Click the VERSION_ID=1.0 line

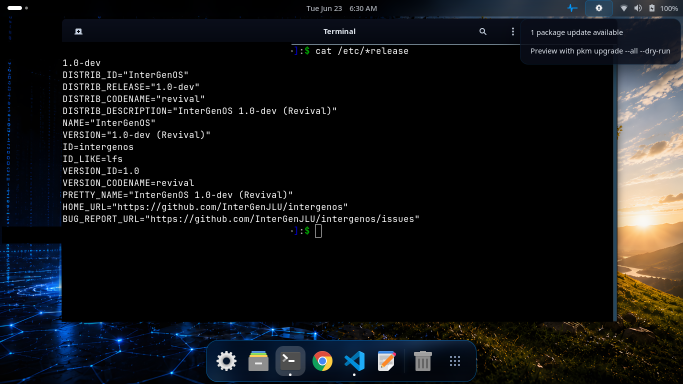(101, 171)
